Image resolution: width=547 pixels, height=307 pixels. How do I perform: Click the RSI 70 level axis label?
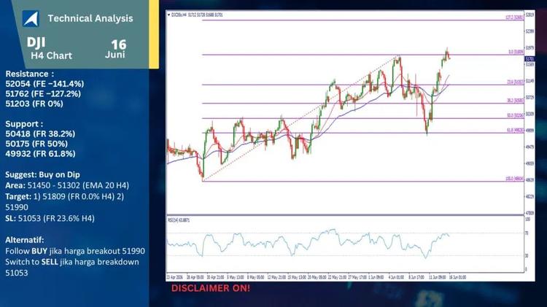click(x=527, y=233)
